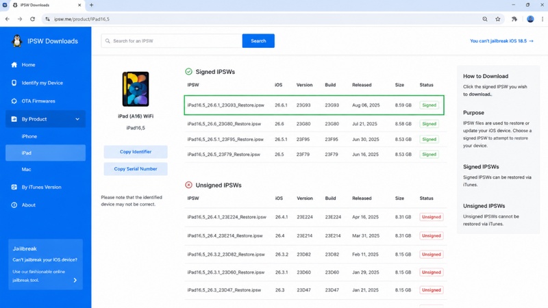The image size is (548, 308).
Task: Click the By iTunes Version icon
Action: coord(14,187)
